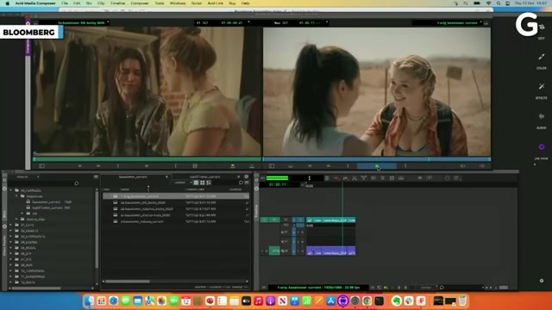The height and width of the screenshot is (310, 552).
Task: Open the File menu
Action: click(65, 3)
